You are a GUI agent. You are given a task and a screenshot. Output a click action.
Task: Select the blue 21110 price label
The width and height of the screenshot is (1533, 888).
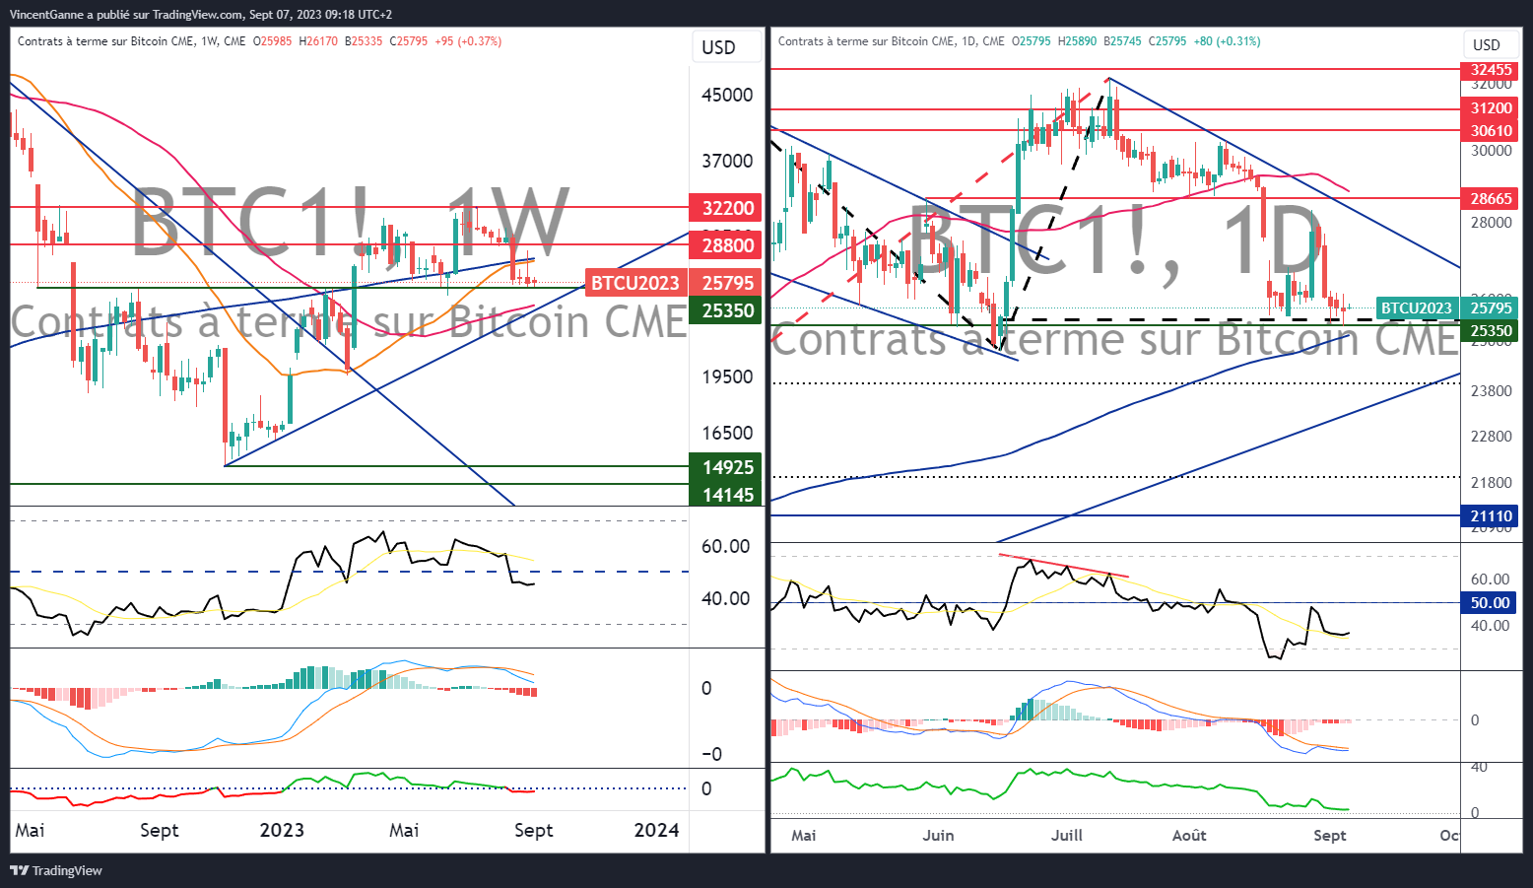pyautogui.click(x=1491, y=516)
